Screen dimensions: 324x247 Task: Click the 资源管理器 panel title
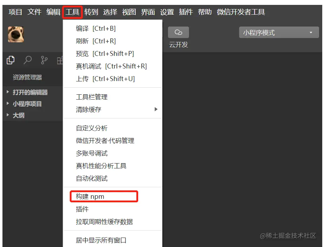coord(27,78)
